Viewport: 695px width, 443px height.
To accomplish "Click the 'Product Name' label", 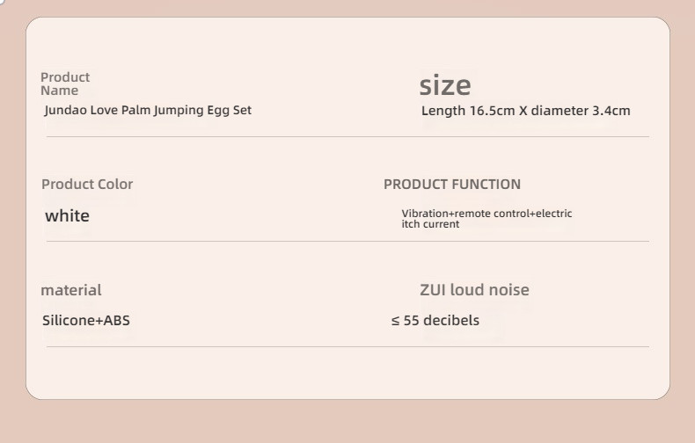I will click(x=65, y=84).
